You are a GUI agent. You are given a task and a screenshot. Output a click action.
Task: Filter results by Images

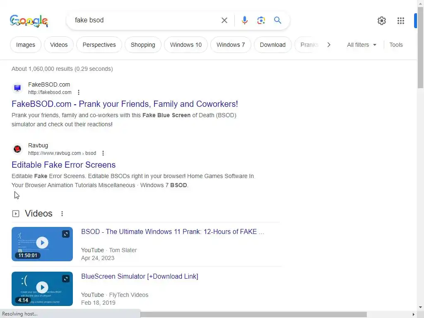[x=26, y=45]
